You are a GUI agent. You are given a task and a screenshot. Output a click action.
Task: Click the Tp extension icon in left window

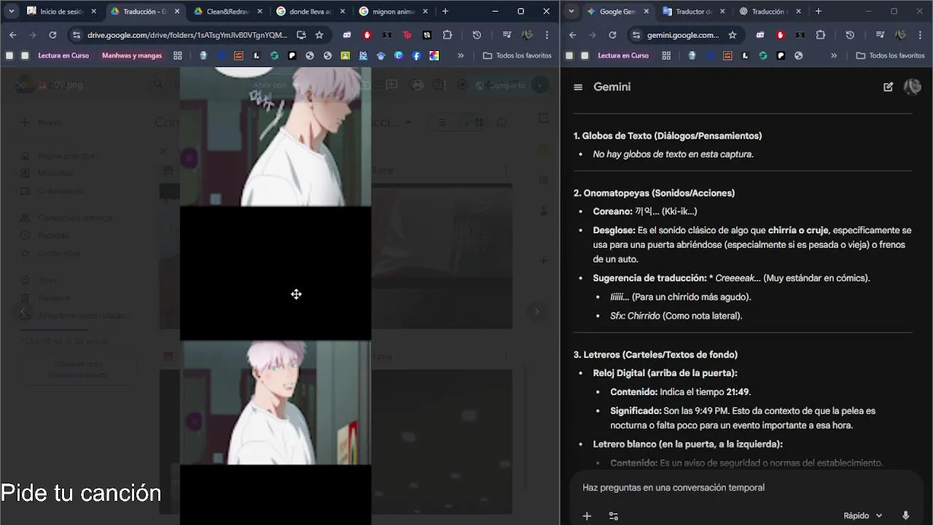[407, 35]
